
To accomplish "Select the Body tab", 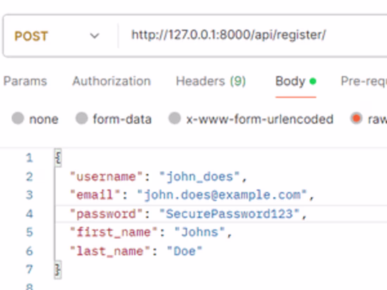I will [290, 81].
